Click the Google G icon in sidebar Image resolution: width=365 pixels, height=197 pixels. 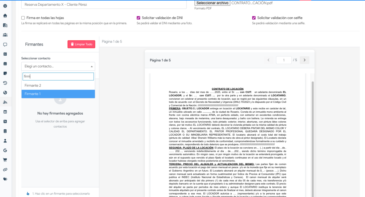pyautogui.click(x=5, y=150)
